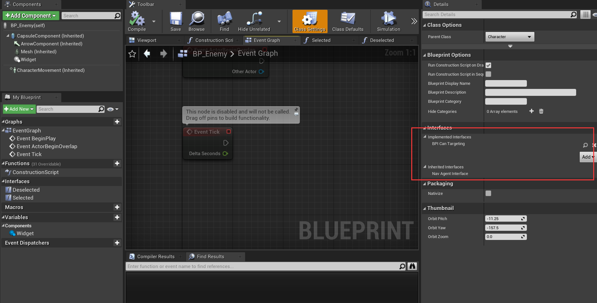The image size is (597, 303).
Task: Compile the blueprint
Action: pos(137,21)
